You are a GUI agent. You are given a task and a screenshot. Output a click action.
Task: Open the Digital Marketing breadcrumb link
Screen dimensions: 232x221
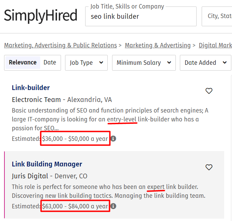215,45
